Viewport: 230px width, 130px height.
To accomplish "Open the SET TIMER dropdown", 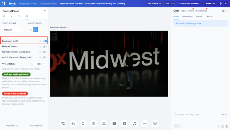I will 154,4.
